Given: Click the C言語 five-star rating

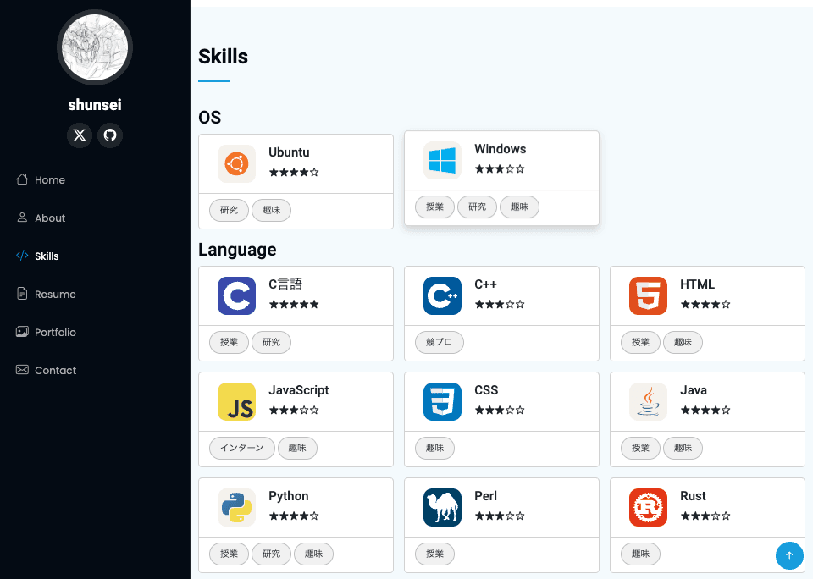Looking at the screenshot, I should 294,304.
